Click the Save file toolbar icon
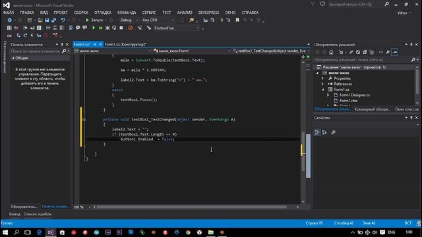 pos(47,20)
